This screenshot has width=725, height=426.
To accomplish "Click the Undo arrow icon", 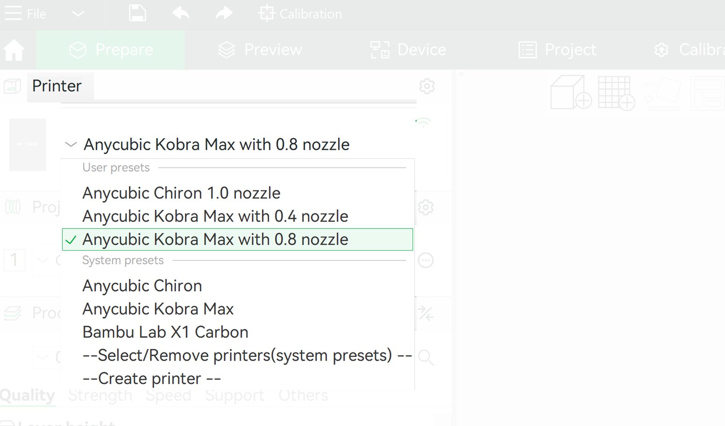I will coord(181,14).
